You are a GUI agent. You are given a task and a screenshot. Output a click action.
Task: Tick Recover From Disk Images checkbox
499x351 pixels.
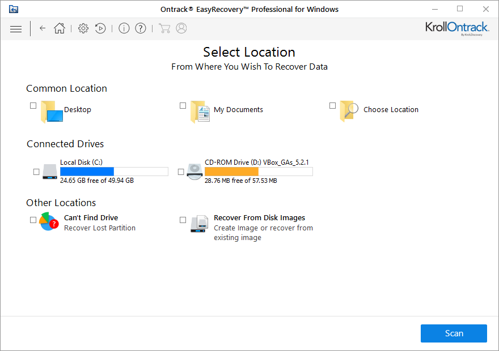tap(183, 220)
